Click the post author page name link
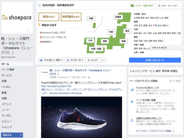Image resolution: width=184 pixels, height=138 pixels. (x=81, y=72)
